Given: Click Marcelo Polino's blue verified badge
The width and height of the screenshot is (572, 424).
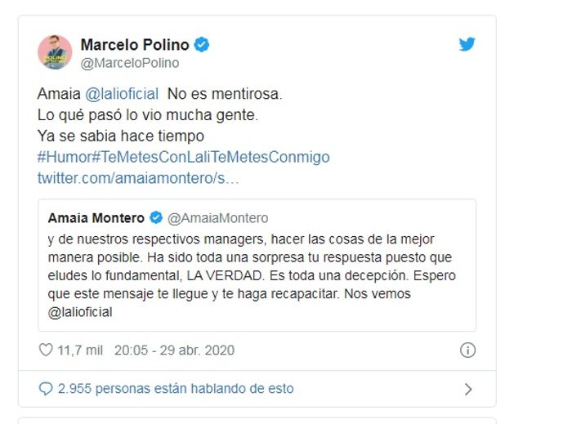Looking at the screenshot, I should pos(203,45).
